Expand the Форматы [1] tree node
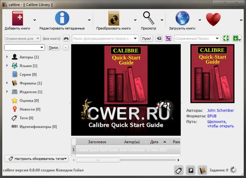This screenshot has width=246, height=178. click(7, 83)
